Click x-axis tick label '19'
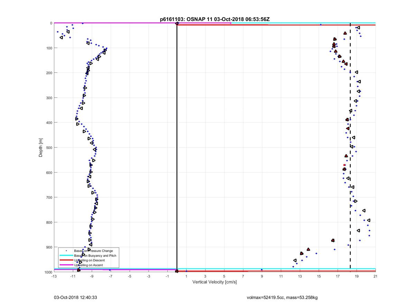 pyautogui.click(x=357, y=276)
